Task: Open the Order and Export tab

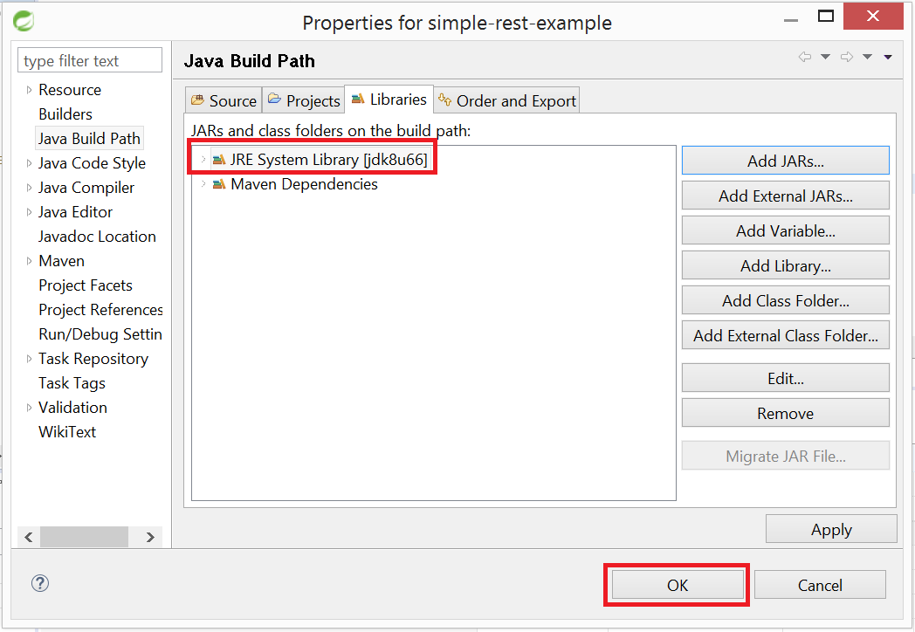Action: (x=506, y=100)
